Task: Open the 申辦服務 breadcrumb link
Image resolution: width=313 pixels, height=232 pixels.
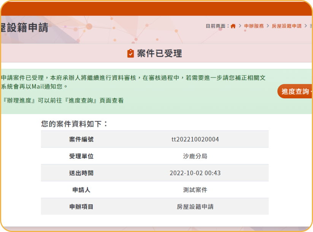Action: (254, 26)
